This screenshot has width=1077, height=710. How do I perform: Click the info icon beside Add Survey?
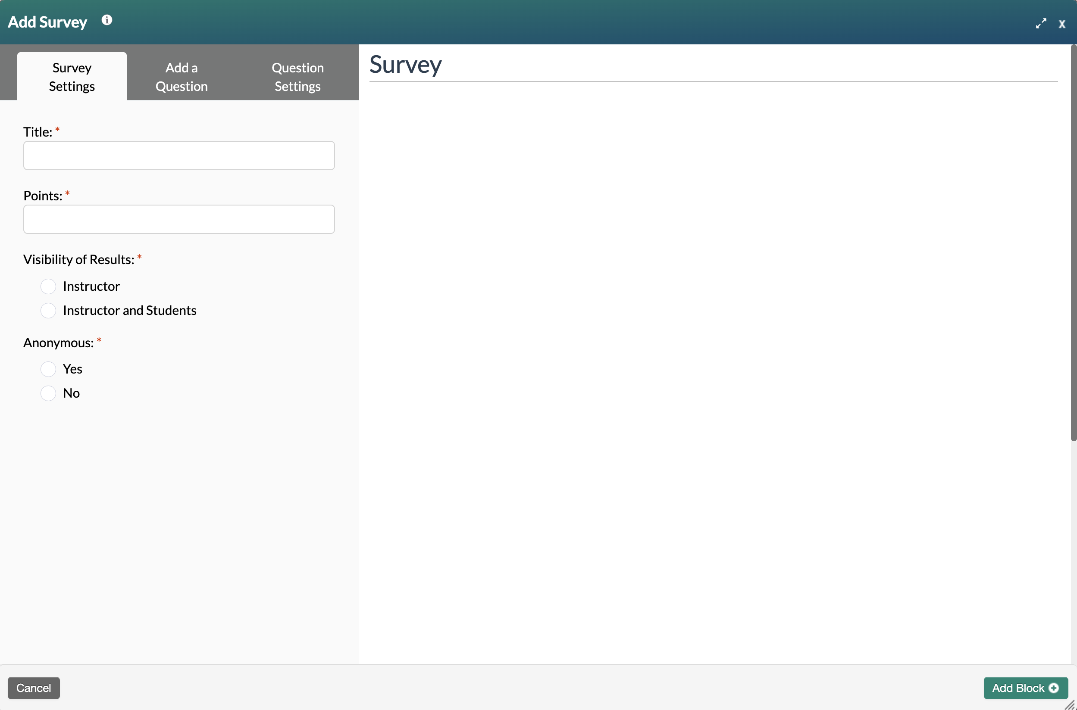point(107,20)
